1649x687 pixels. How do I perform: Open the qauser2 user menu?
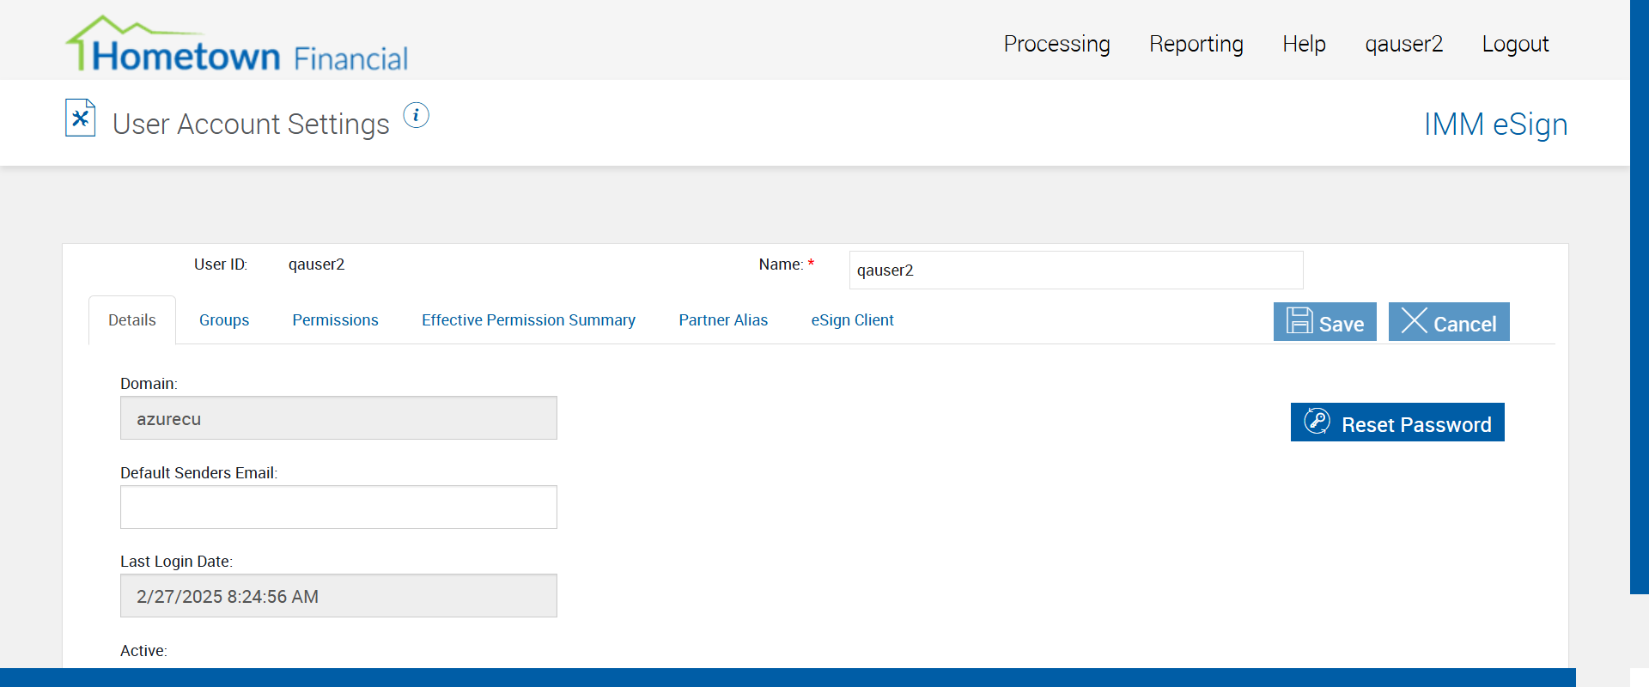(x=1404, y=44)
